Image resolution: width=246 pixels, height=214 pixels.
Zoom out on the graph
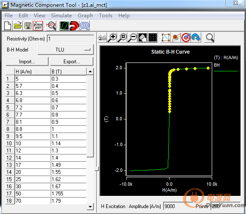pyautogui.click(x=132, y=38)
